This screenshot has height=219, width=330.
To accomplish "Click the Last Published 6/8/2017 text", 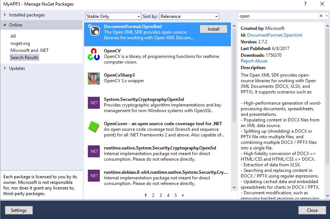I will point(265,48).
